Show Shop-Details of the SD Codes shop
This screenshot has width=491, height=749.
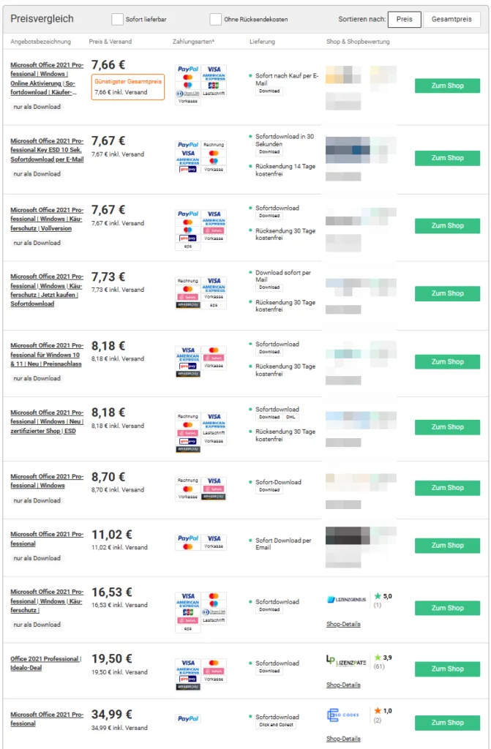343,739
